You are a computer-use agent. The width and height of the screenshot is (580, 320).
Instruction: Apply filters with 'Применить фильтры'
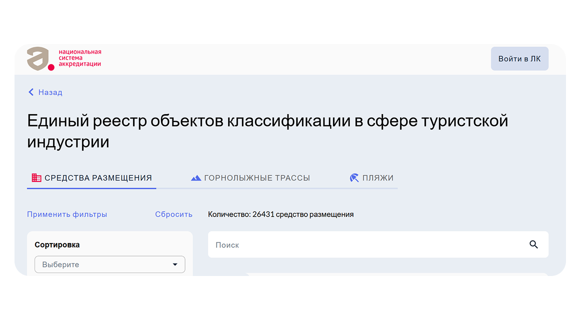[x=67, y=214]
